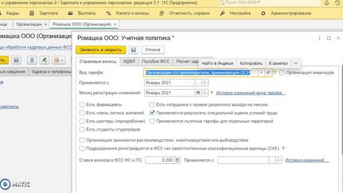Close the Организации tab with its cross
The height and width of the screenshot is (193, 343).
[x=46, y=25]
